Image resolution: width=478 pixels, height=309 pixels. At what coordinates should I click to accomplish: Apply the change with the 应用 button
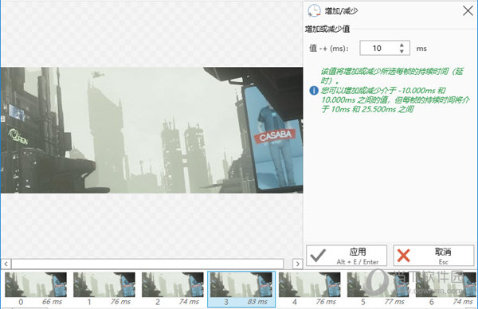tap(347, 256)
